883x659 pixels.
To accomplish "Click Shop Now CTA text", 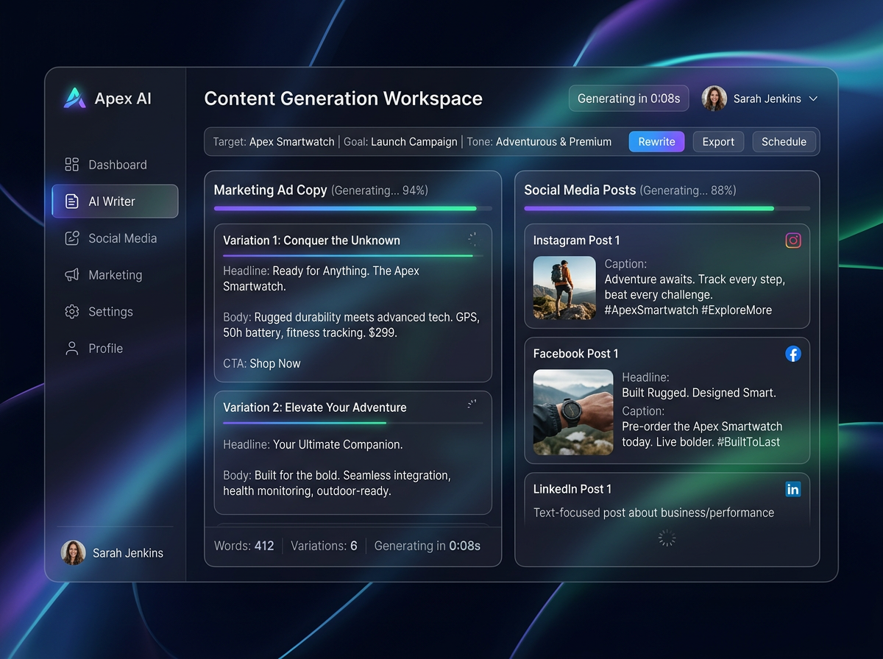I will point(275,363).
